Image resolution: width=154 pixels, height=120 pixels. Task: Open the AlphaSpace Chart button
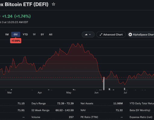141,34
